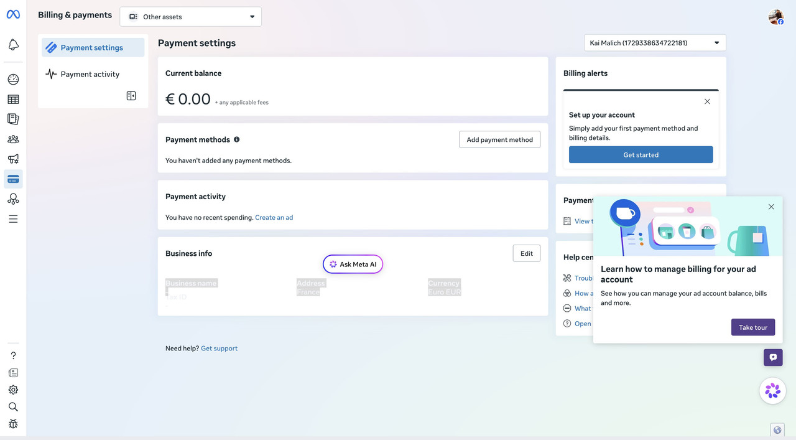
Task: Click the Payment methods info icon
Action: click(x=236, y=139)
